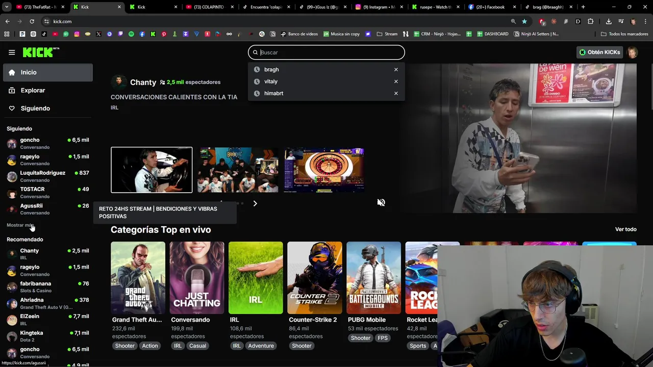The height and width of the screenshot is (367, 653).
Task: Go back with browser back arrow
Action: (7, 21)
